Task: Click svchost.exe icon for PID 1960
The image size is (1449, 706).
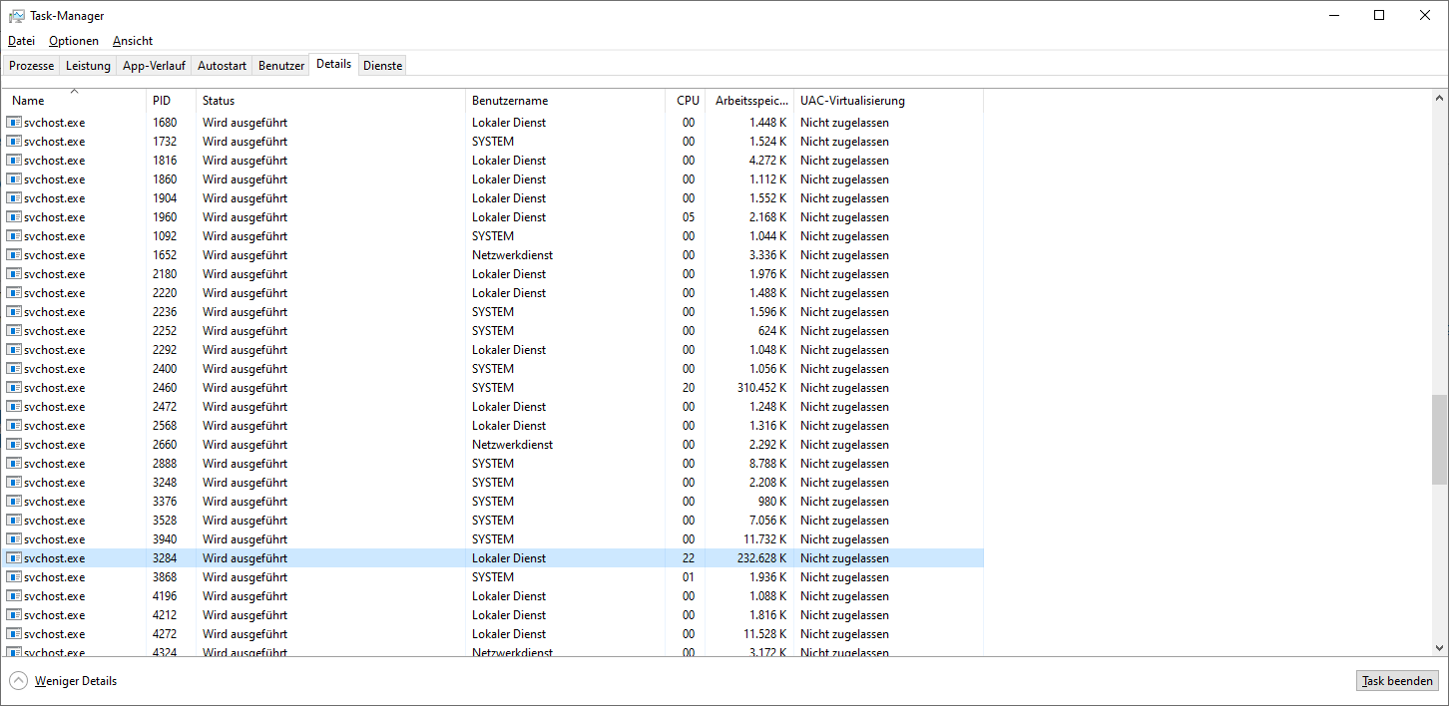Action: tap(14, 217)
